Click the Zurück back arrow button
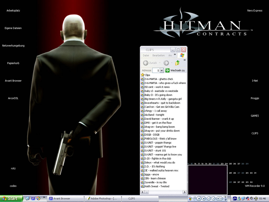The height and width of the screenshot is (202, 269). [146, 63]
